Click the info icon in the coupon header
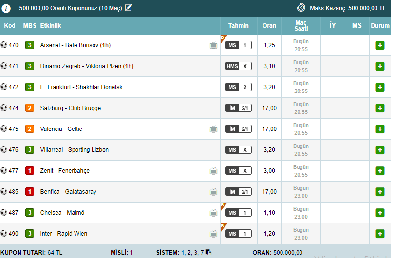The image size is (394, 258). 6,8
